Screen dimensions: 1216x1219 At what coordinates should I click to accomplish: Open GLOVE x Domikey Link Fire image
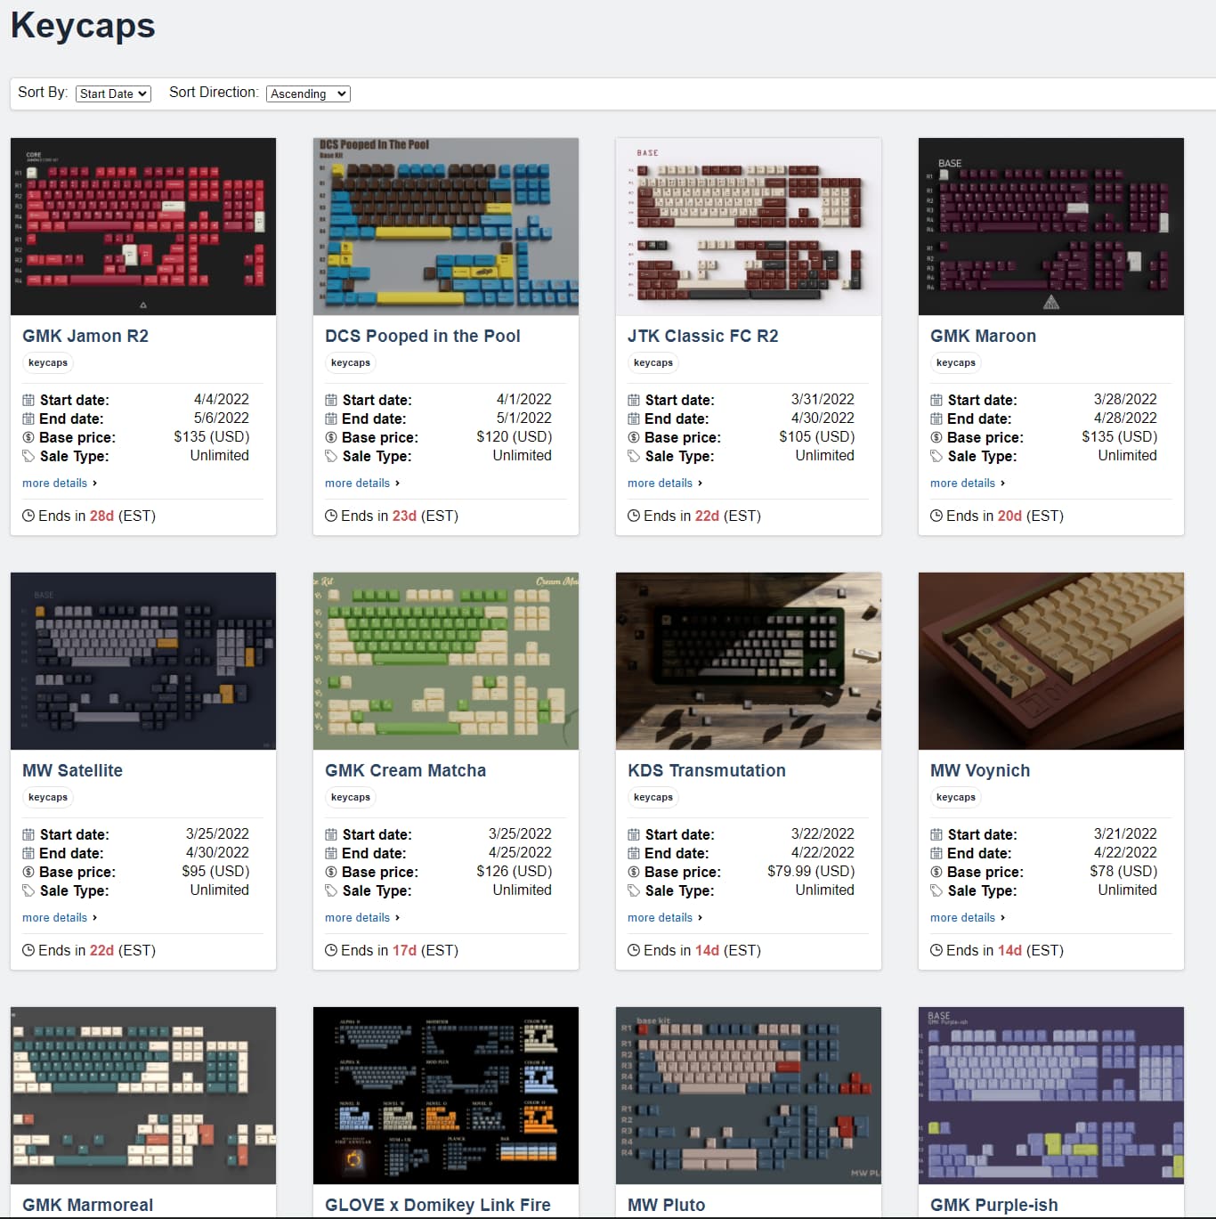coord(446,1095)
